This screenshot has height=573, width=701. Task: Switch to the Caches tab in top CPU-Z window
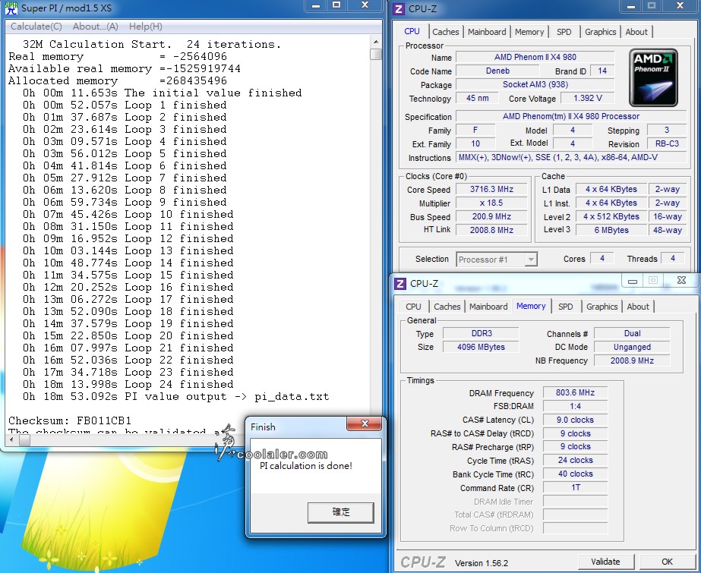pos(445,32)
